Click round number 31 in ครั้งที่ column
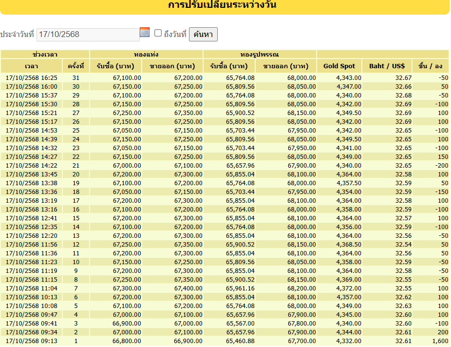The width and height of the screenshot is (451, 347). tap(76, 78)
